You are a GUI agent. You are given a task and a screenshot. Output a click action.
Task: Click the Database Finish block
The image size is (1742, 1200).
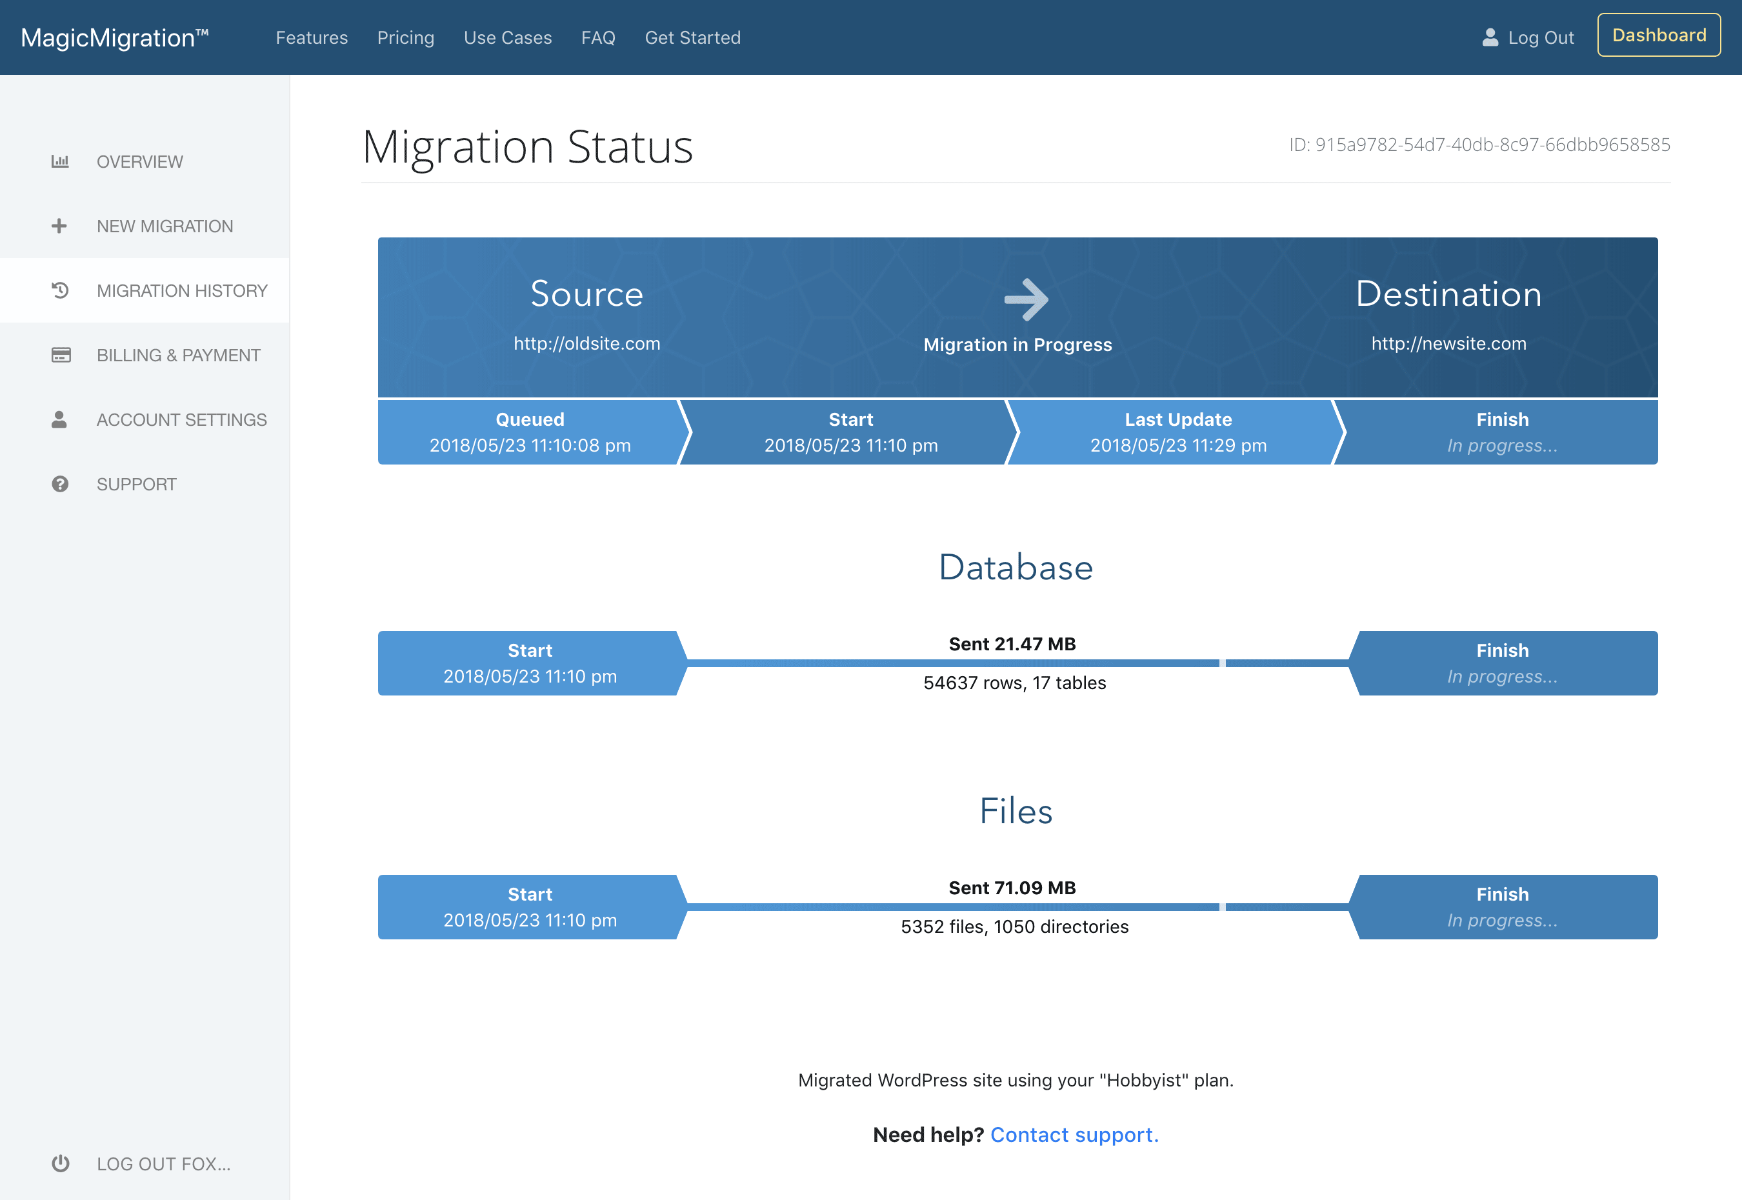tap(1503, 663)
